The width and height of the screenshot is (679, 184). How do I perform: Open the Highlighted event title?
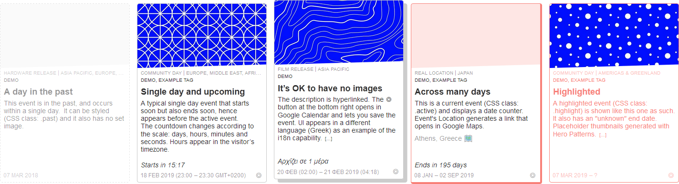tap(576, 92)
